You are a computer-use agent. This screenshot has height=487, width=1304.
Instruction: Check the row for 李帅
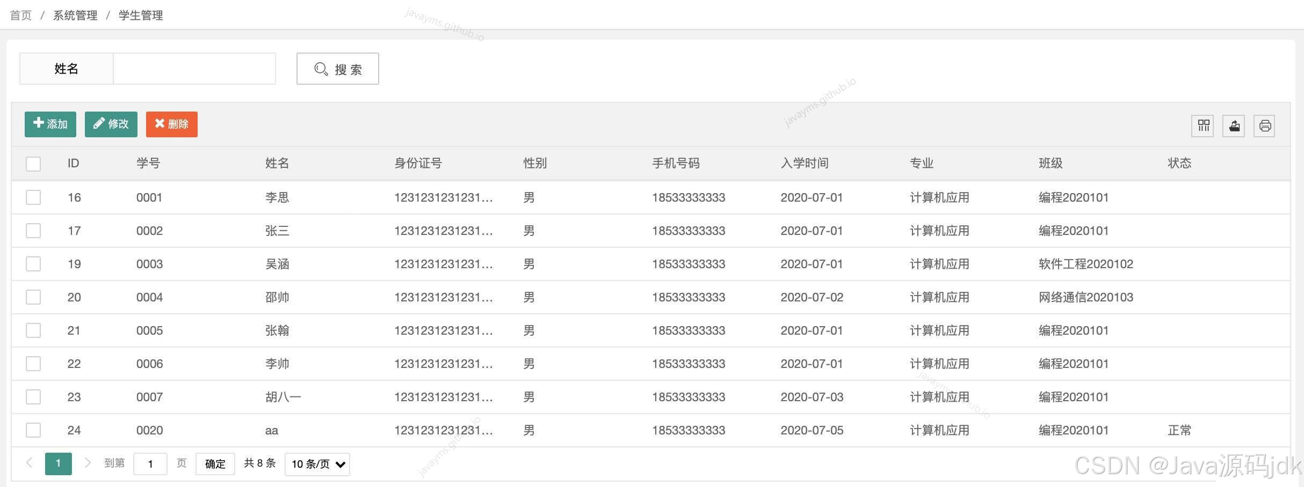click(33, 364)
